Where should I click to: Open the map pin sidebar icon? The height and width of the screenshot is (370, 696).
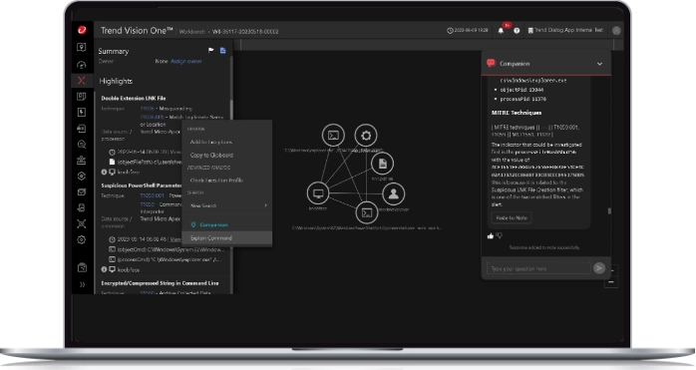click(81, 48)
